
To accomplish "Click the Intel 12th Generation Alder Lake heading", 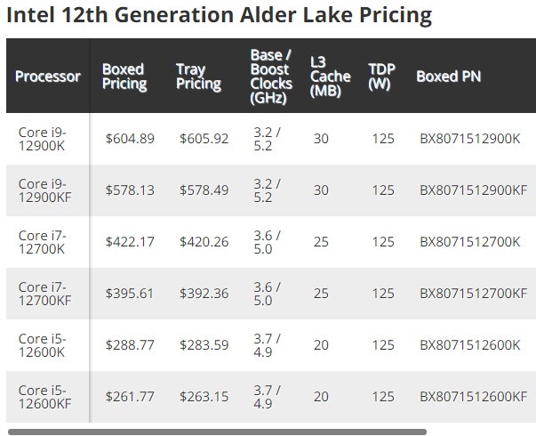I will click(x=220, y=16).
